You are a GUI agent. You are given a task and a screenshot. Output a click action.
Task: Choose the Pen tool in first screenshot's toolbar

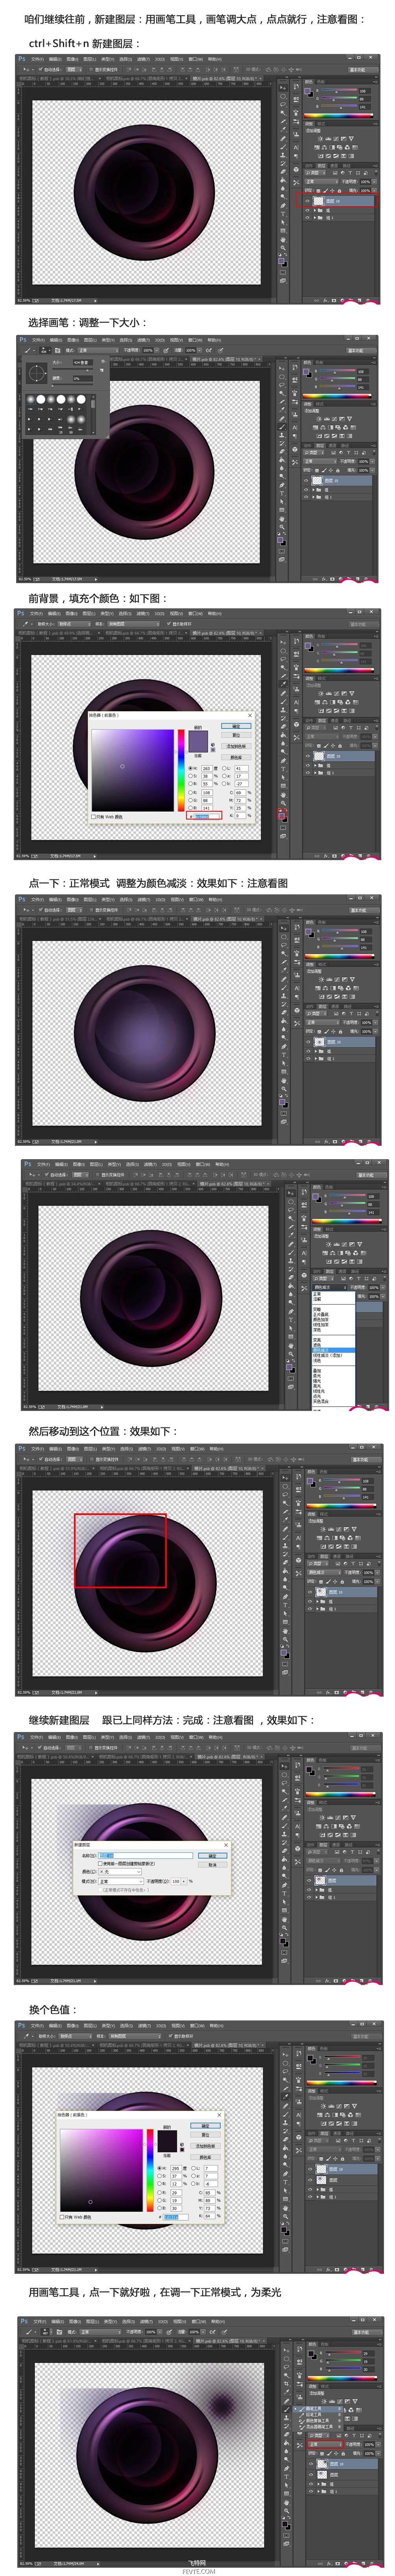283,206
